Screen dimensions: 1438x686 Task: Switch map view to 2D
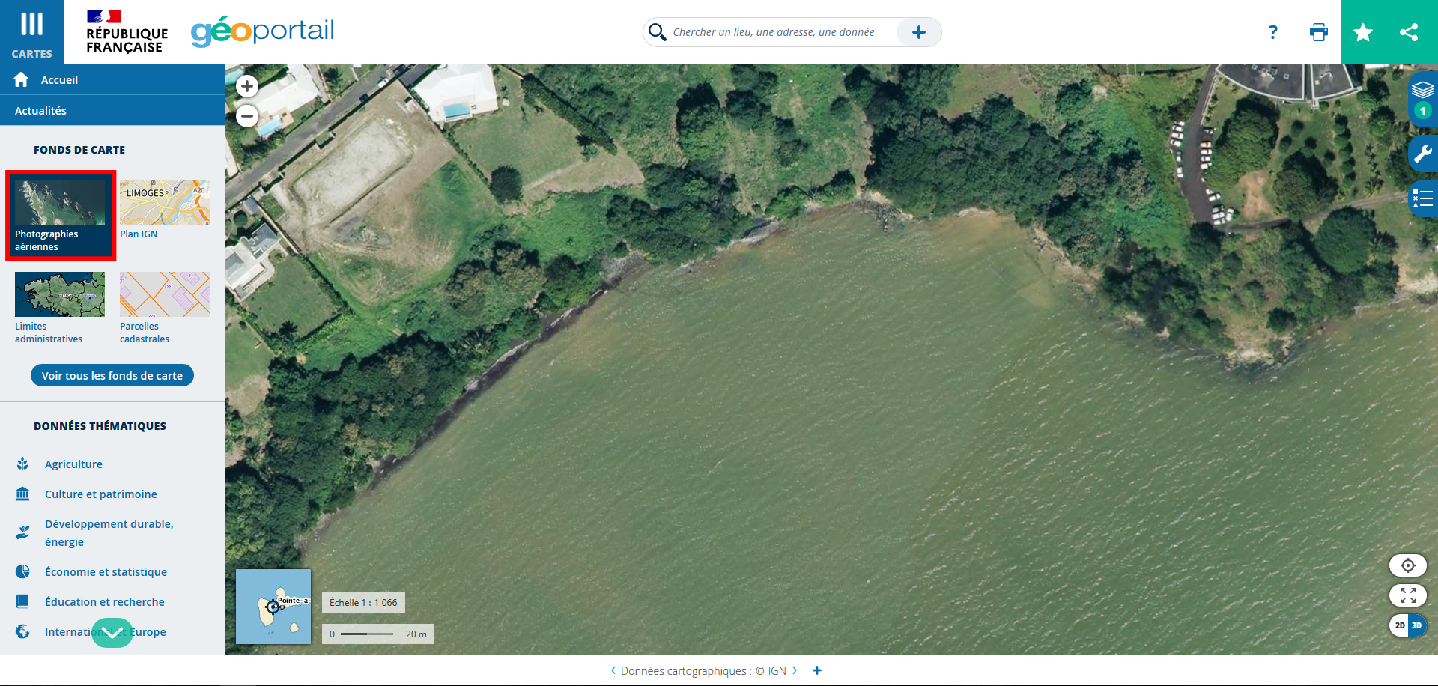point(1399,625)
